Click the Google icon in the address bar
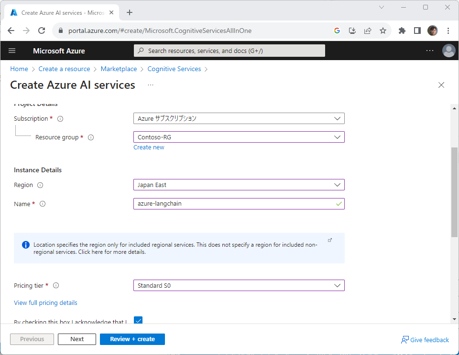459x355 pixels. coord(337,31)
